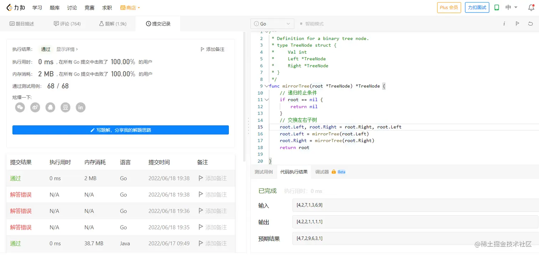Click the 执行用时 column header
The width and height of the screenshot is (539, 255).
pyautogui.click(x=60, y=162)
